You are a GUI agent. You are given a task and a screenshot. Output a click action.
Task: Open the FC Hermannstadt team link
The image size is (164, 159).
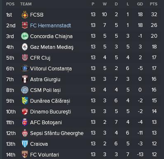[x=50, y=26]
